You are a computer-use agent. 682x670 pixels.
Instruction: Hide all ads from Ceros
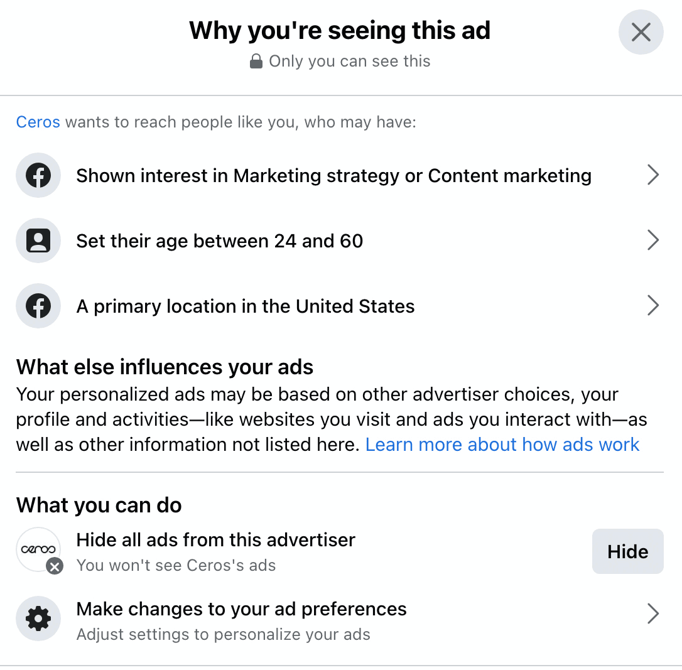(627, 551)
